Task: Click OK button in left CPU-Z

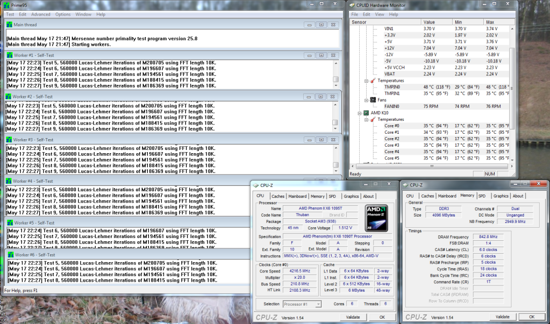Action: (x=382, y=317)
